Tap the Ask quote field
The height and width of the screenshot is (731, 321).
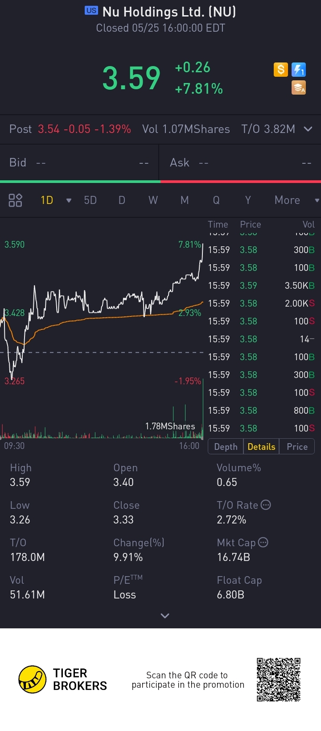click(241, 162)
